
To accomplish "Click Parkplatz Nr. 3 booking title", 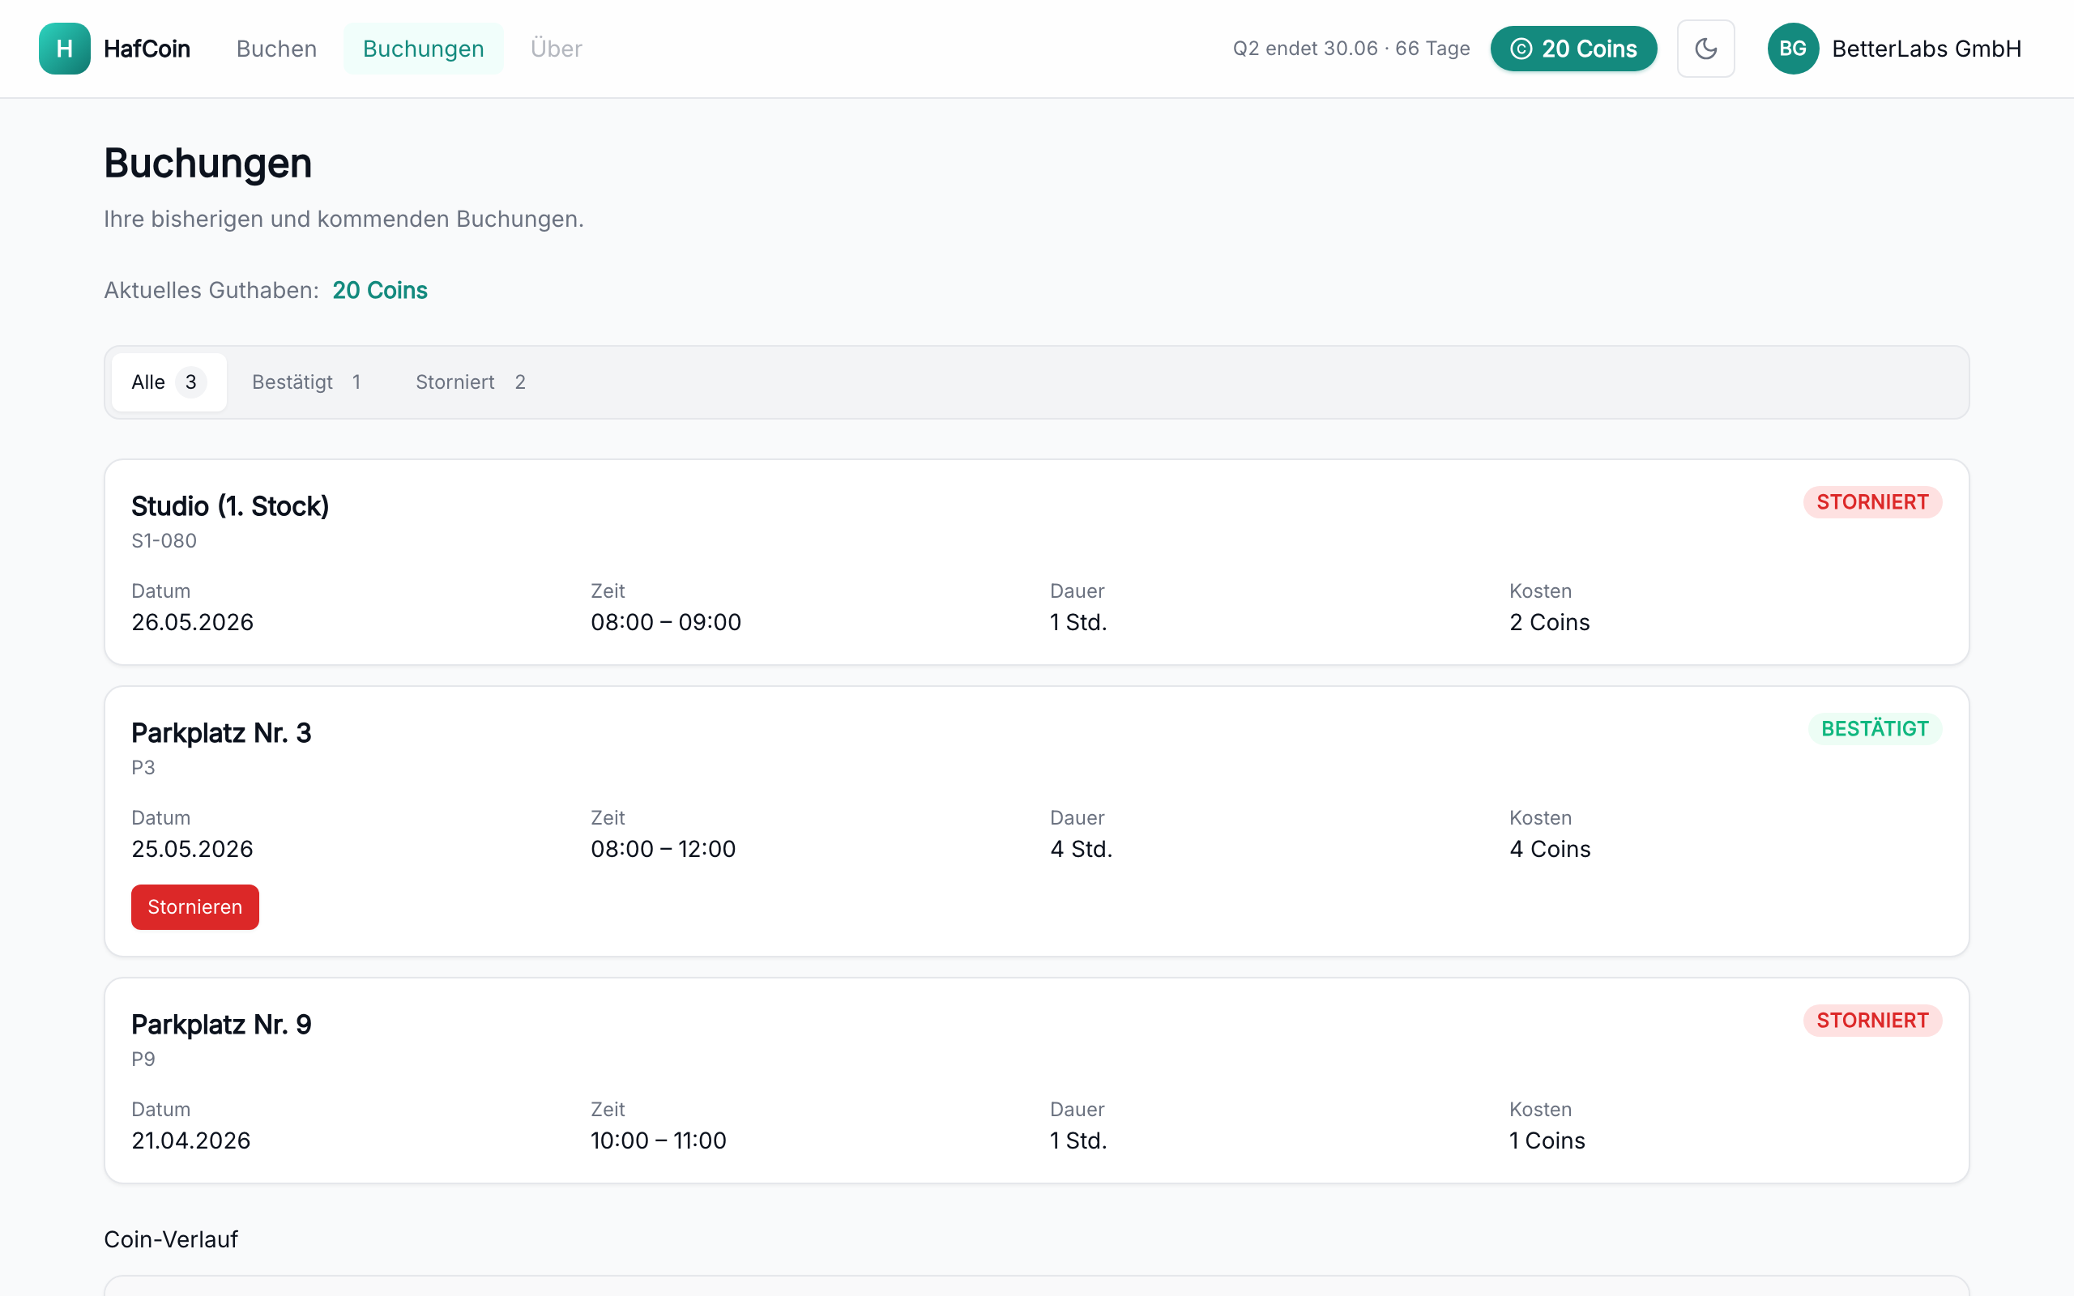I will [x=221, y=733].
